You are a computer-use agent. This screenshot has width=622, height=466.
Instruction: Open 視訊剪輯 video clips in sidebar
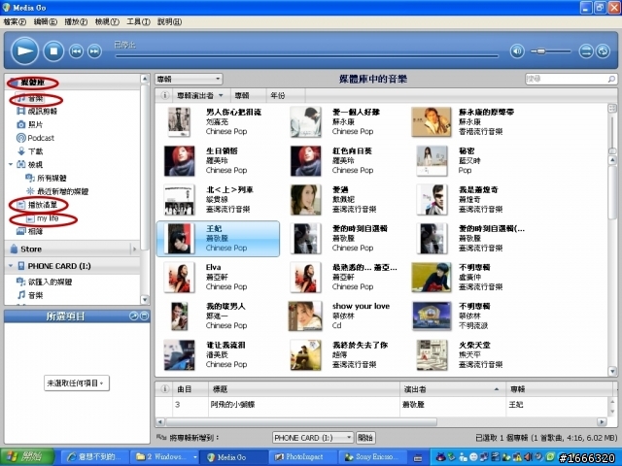tap(37, 112)
